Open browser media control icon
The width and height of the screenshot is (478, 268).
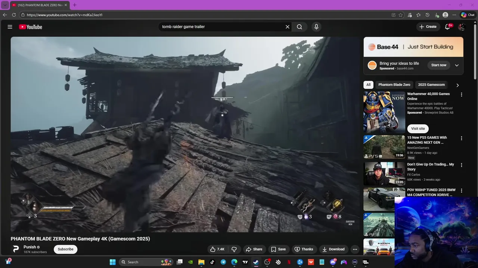410,15
